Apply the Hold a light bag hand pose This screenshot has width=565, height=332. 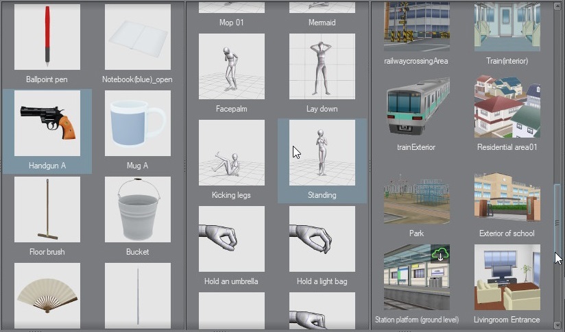(x=322, y=239)
